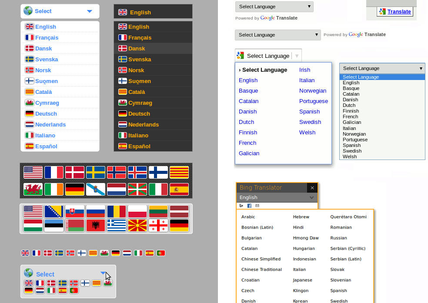Image resolution: width=428 pixels, height=303 pixels.
Task: Open the Select Language dropdown with Google icon
Action: [x=268, y=56]
